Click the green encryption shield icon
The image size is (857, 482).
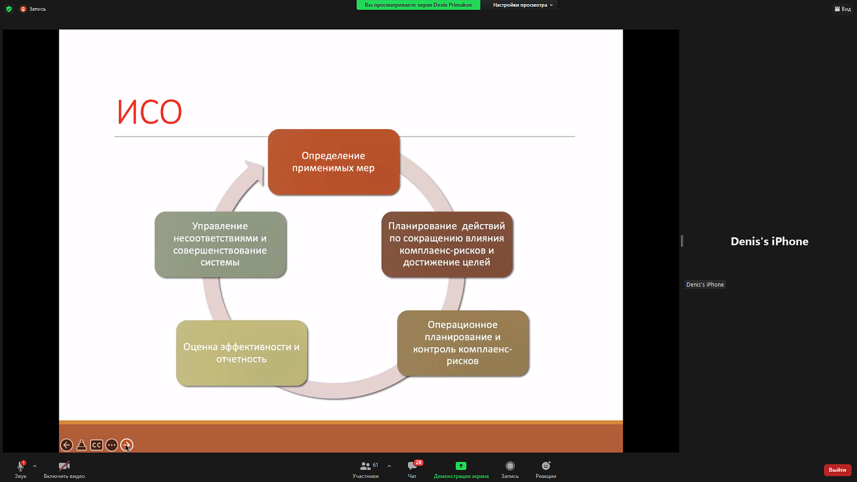point(9,9)
